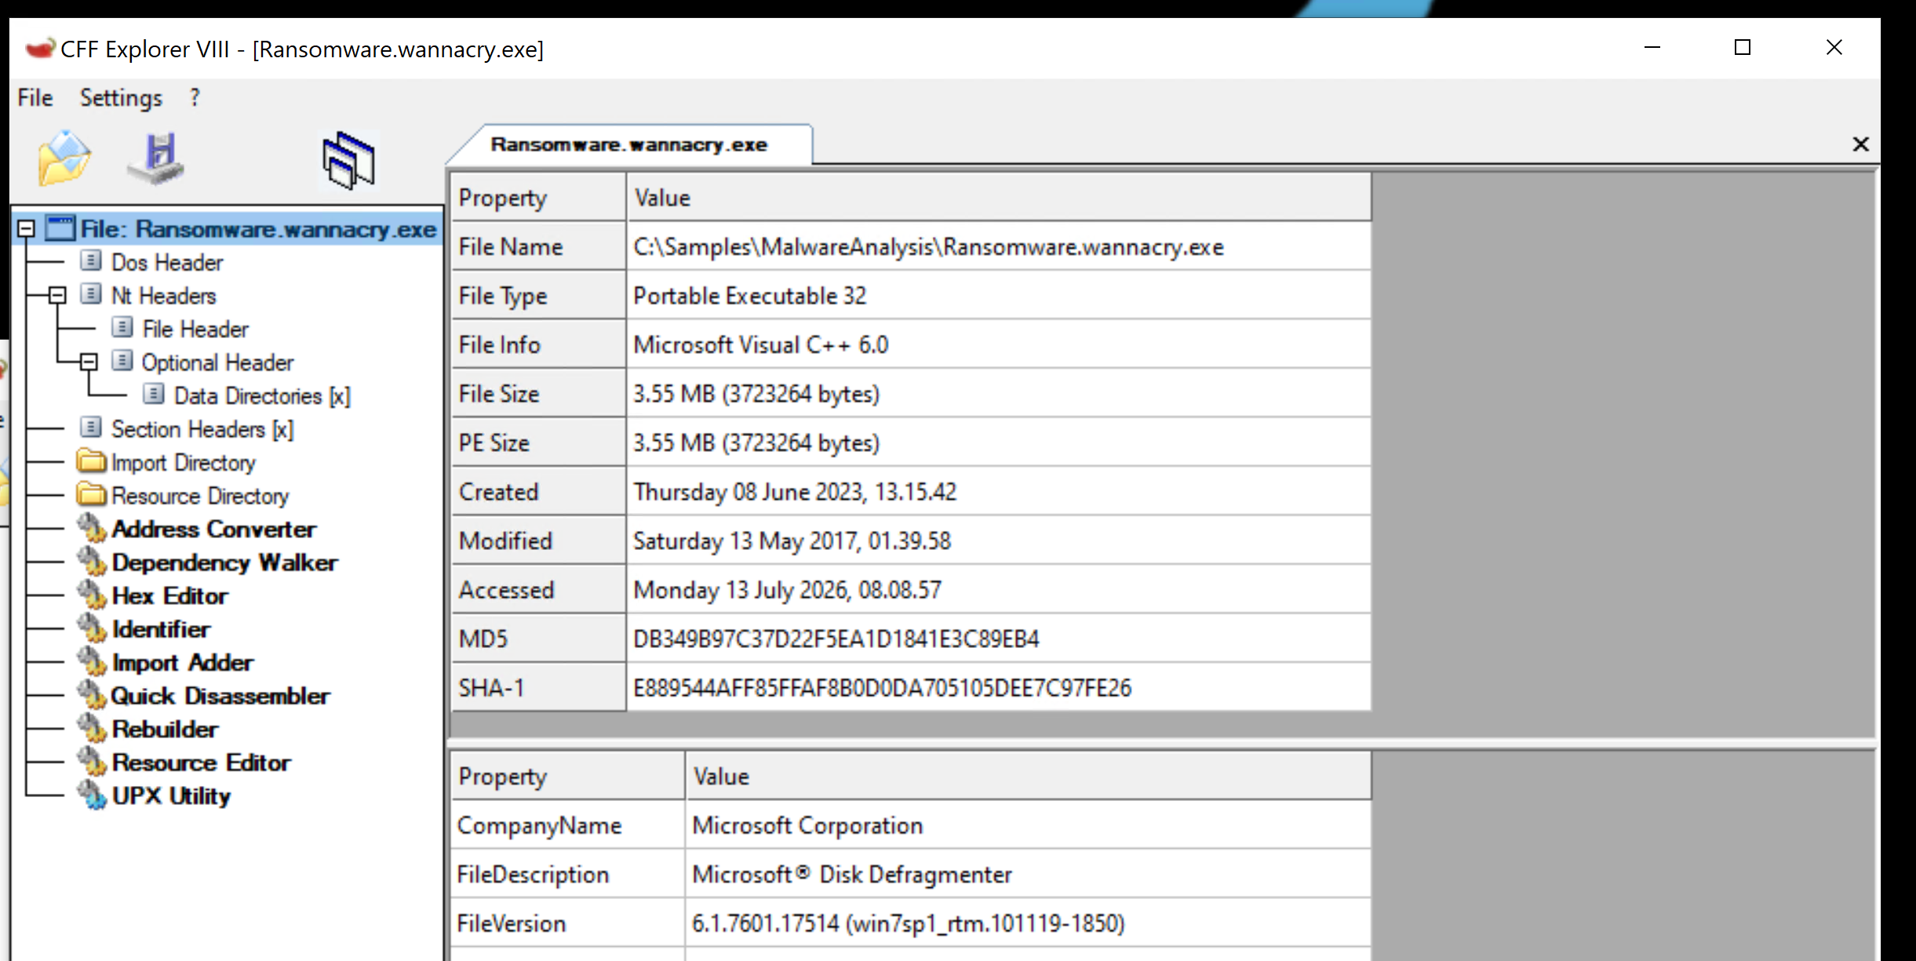This screenshot has height=961, width=1916.
Task: Click the UPX Utility gear icon
Action: 92,795
